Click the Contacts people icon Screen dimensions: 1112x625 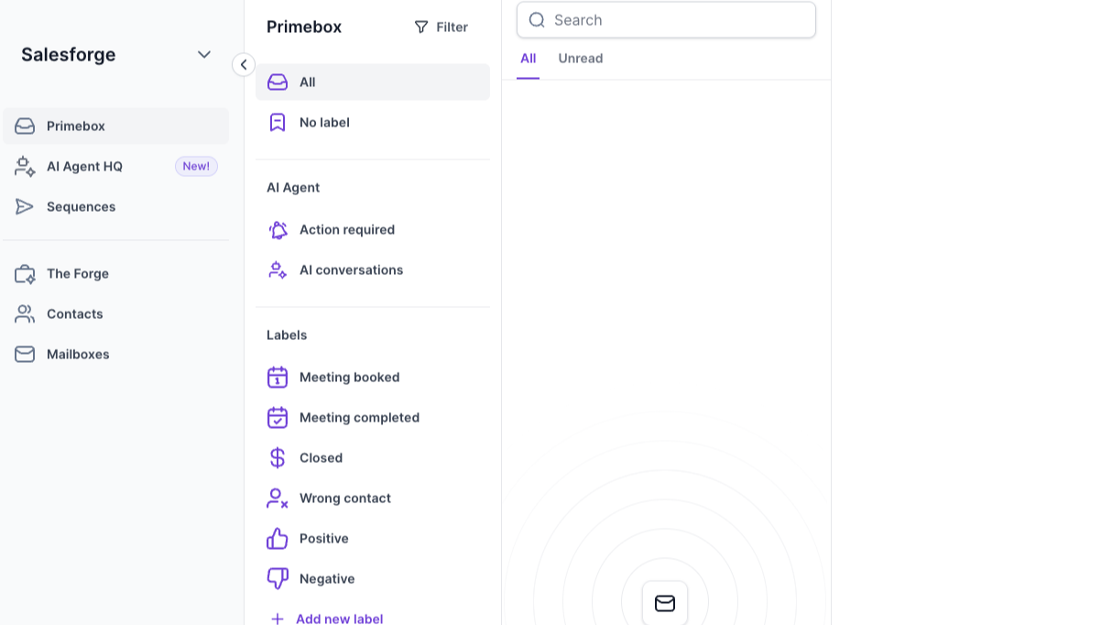(x=25, y=314)
